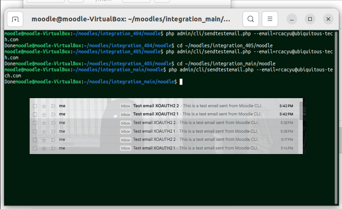This screenshot has height=209, width=342.
Task: Open 'Test email XOAUTH2 1' from 5:16 PM
Action: click(x=154, y=148)
